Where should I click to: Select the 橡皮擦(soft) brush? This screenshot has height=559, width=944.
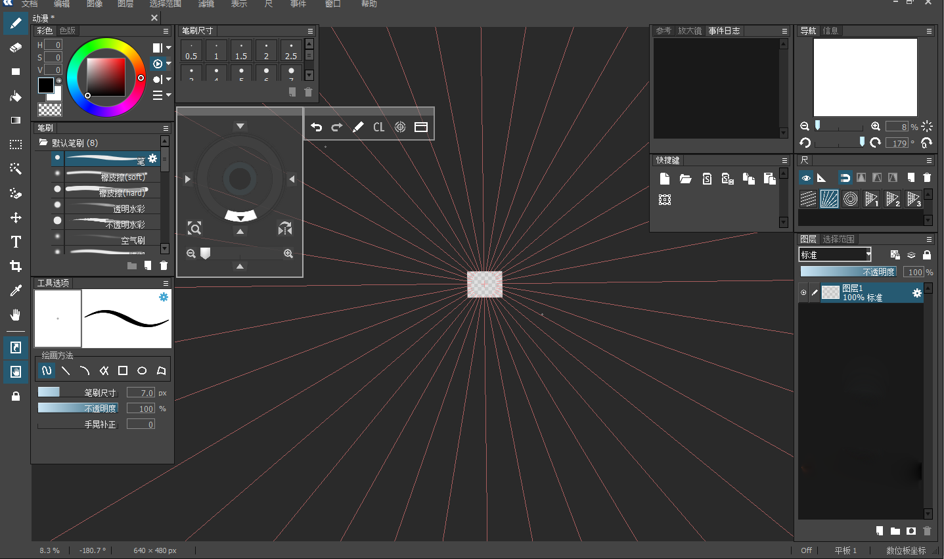[x=107, y=176]
